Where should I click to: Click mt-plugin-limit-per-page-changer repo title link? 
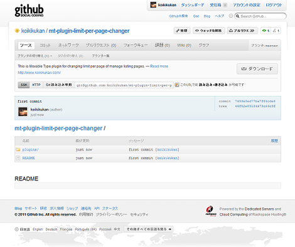tap(89, 31)
